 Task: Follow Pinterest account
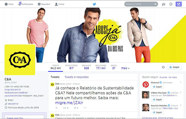157,87
